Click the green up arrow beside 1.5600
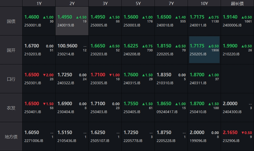254x151 pixels. click(144, 17)
